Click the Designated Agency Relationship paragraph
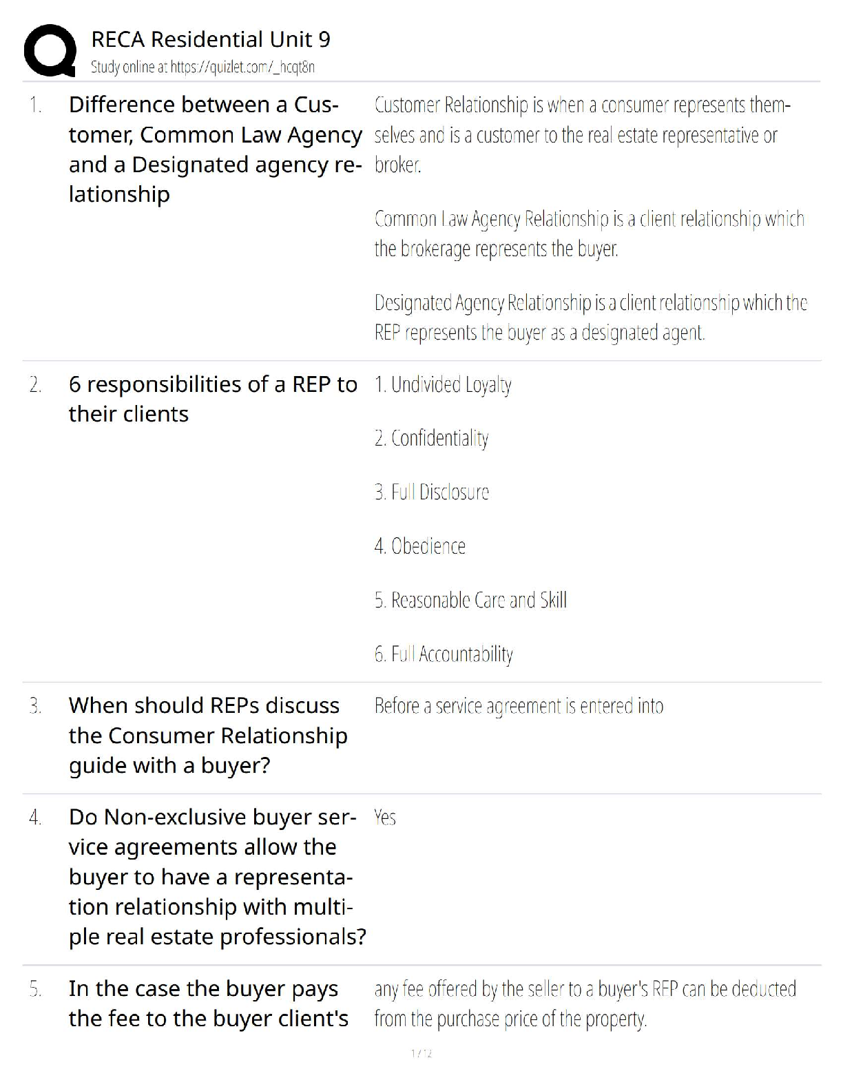843x1091 pixels. [590, 318]
